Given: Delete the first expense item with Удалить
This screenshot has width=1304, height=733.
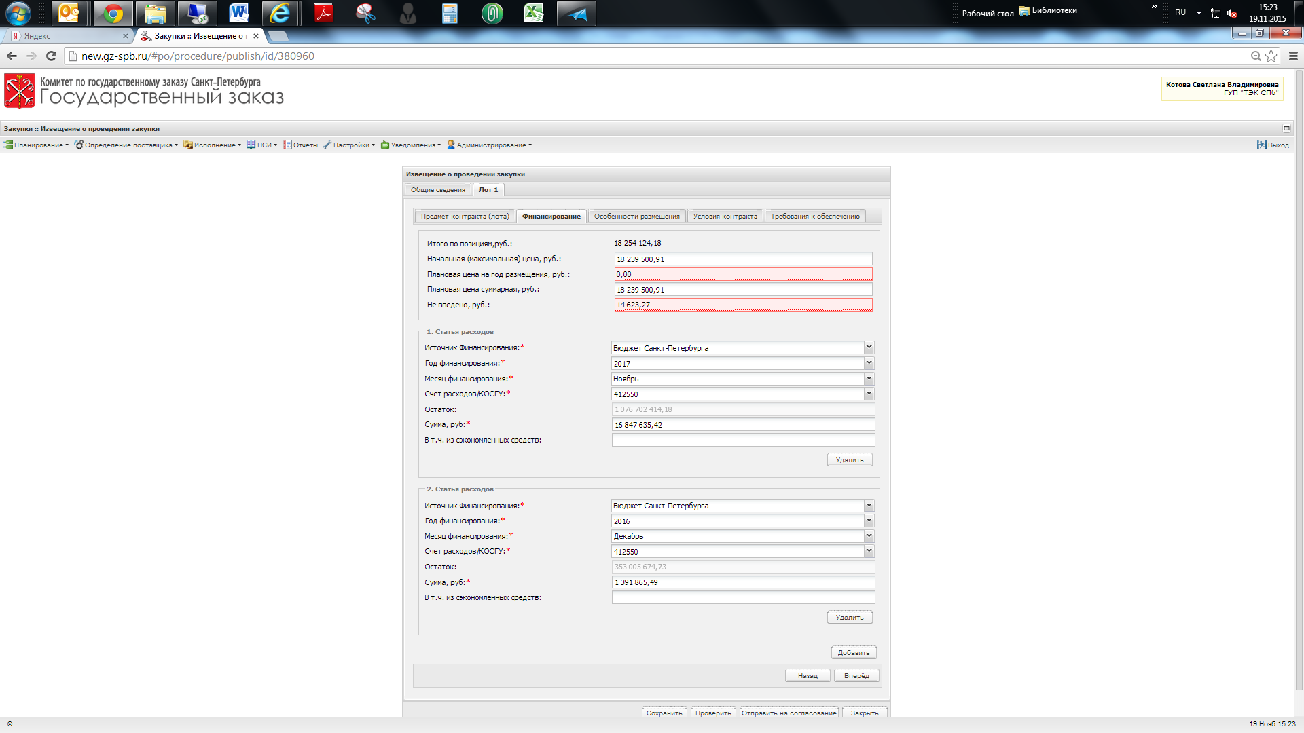Looking at the screenshot, I should point(849,460).
